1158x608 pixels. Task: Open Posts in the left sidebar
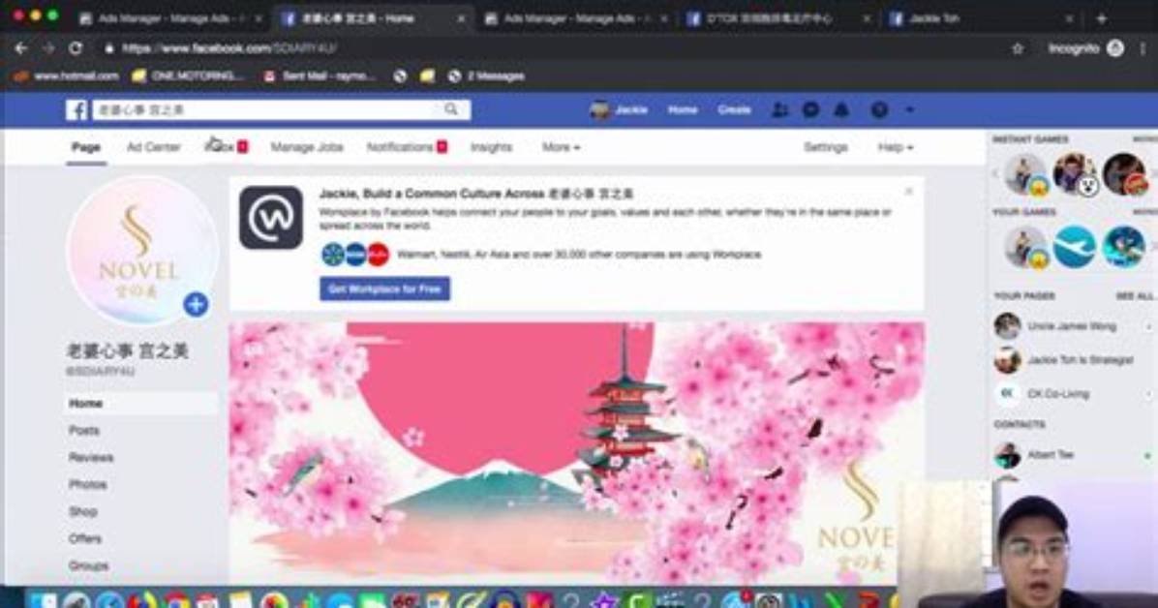point(84,430)
